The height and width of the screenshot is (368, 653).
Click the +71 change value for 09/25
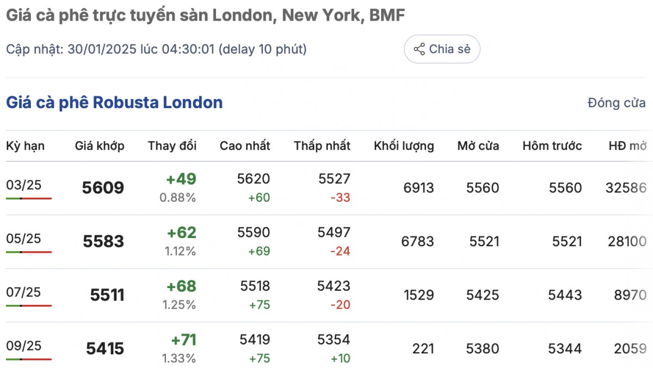[183, 340]
